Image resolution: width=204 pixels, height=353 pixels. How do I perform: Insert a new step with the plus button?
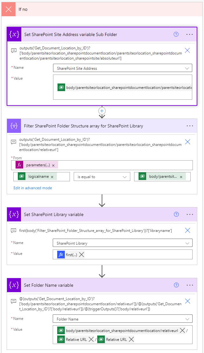coord(102,111)
